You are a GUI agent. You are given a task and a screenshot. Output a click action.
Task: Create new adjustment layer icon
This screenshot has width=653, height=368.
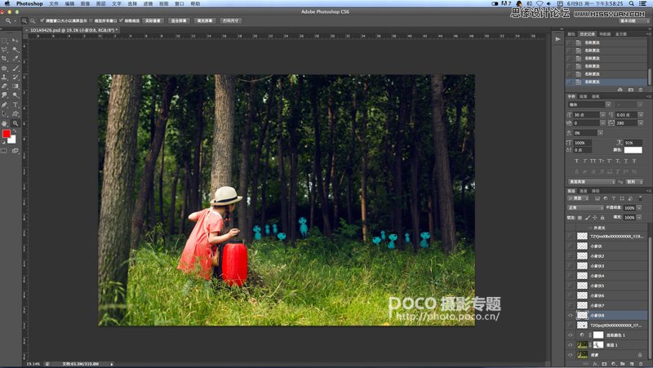pos(614,364)
